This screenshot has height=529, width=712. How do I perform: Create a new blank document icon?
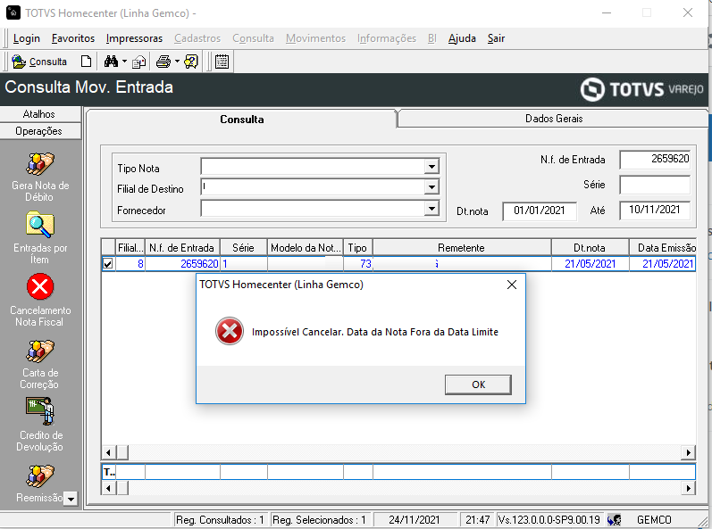(86, 62)
